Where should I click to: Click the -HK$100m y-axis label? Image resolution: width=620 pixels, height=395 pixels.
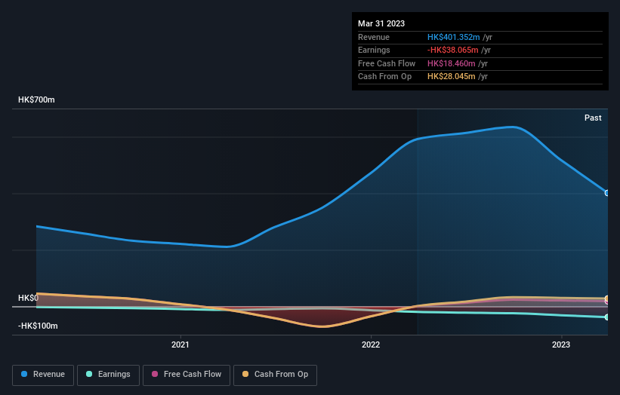point(38,326)
